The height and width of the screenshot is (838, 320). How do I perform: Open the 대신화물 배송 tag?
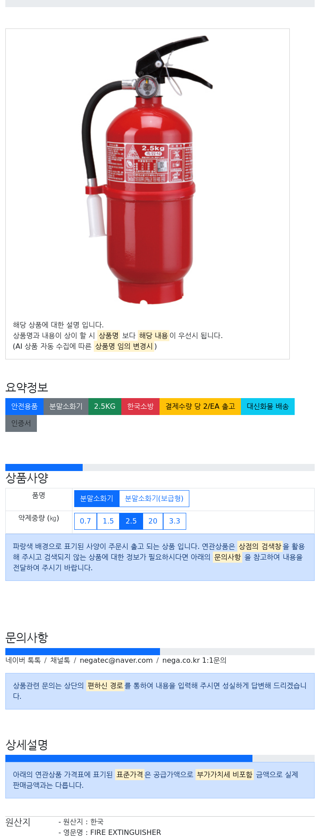tap(268, 407)
